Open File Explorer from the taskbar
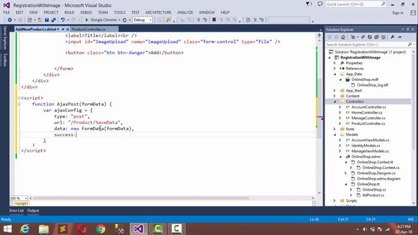Image resolution: width=418 pixels, height=235 pixels. tap(44, 229)
